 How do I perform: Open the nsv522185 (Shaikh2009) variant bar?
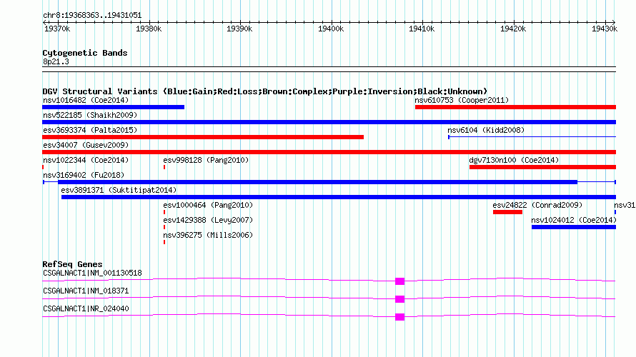[x=329, y=122]
